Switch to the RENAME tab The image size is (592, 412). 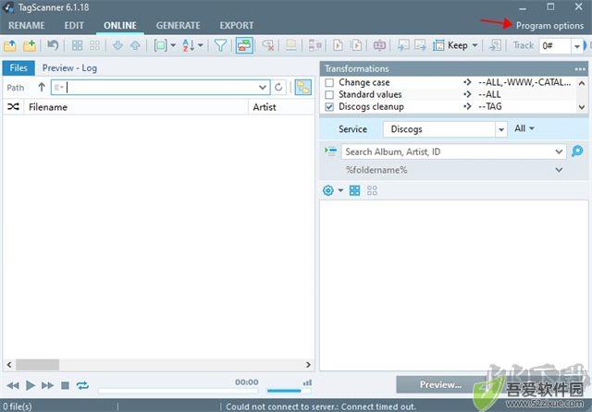pyautogui.click(x=27, y=25)
